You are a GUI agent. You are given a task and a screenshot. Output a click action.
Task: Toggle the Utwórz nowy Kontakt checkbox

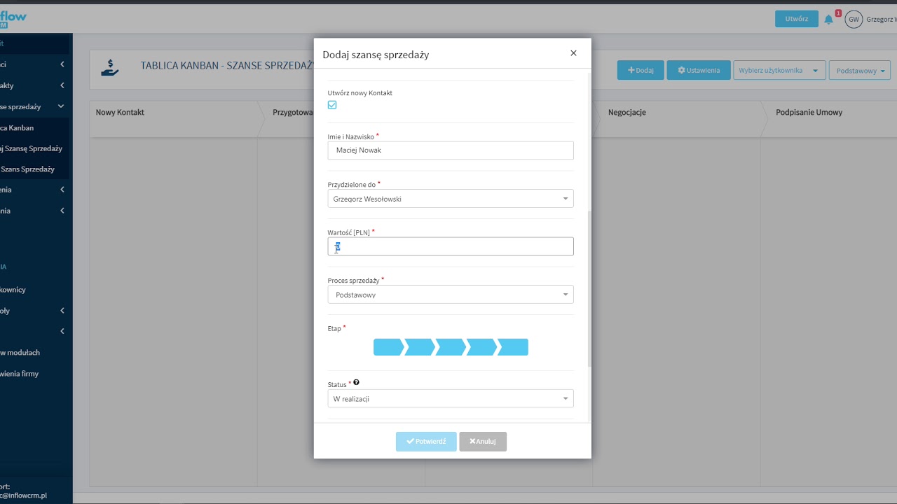(332, 105)
